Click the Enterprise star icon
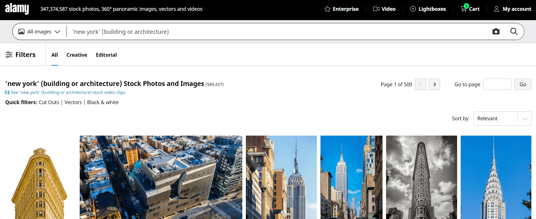The image size is (536, 219). pyautogui.click(x=327, y=9)
